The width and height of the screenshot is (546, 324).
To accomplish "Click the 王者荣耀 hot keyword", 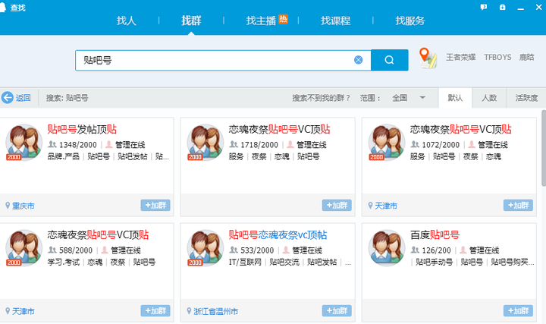I will 461,57.
